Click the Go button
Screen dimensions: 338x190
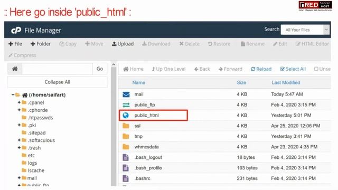(x=100, y=69)
